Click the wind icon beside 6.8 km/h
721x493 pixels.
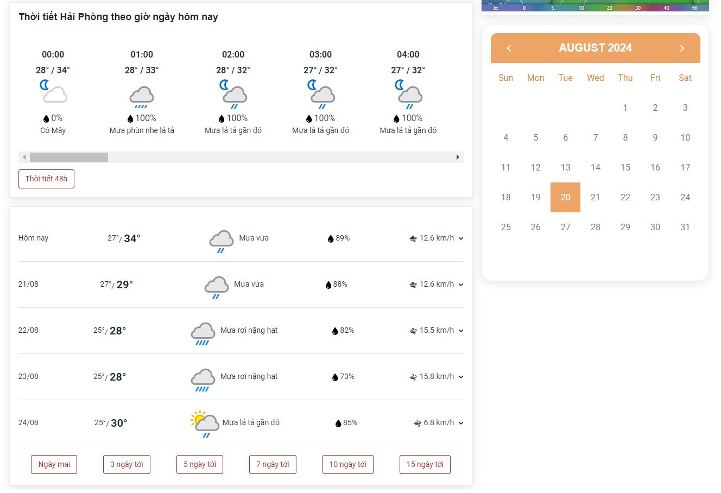[418, 423]
